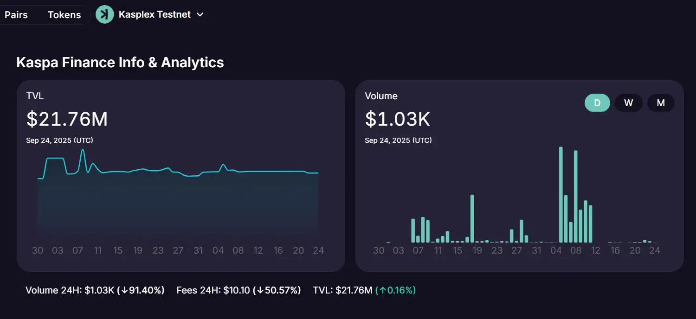The width and height of the screenshot is (696, 319).
Task: Click the Volume $1.03K heading
Action: (x=398, y=119)
